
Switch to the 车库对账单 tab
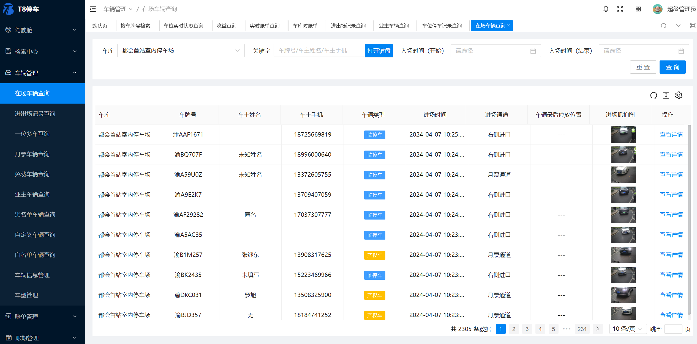[x=307, y=26]
